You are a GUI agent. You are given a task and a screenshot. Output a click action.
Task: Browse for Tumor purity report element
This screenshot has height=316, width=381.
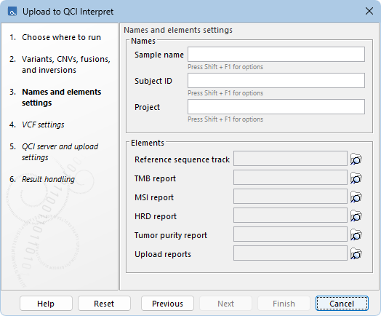(x=356, y=235)
